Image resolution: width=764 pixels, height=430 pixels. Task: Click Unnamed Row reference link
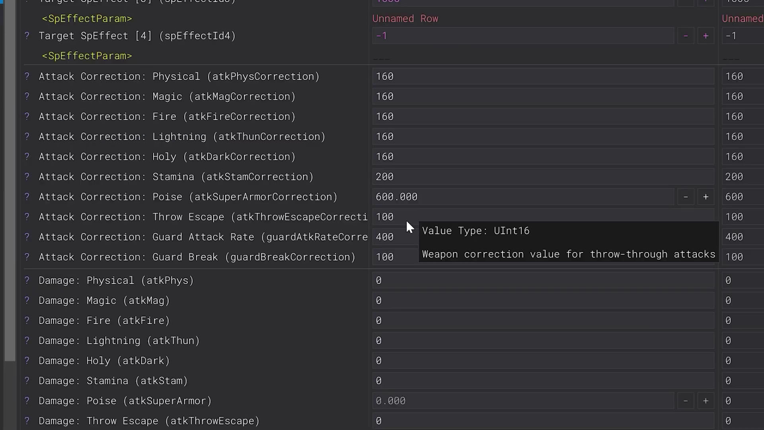click(x=405, y=19)
